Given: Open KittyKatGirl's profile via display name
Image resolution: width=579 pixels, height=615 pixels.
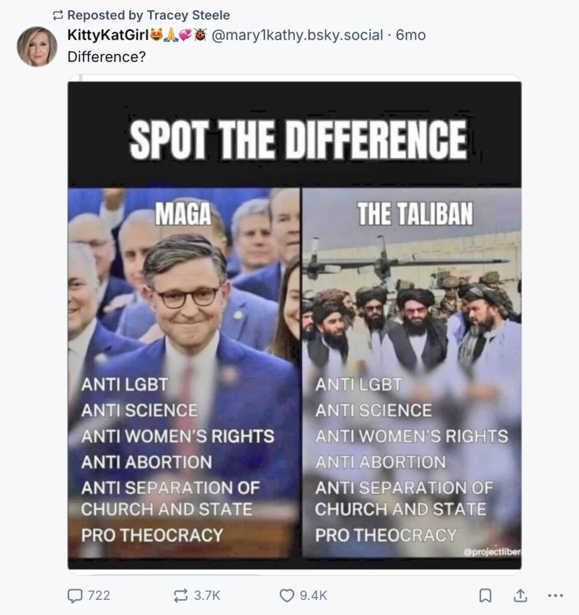Looking at the screenshot, I should (108, 35).
